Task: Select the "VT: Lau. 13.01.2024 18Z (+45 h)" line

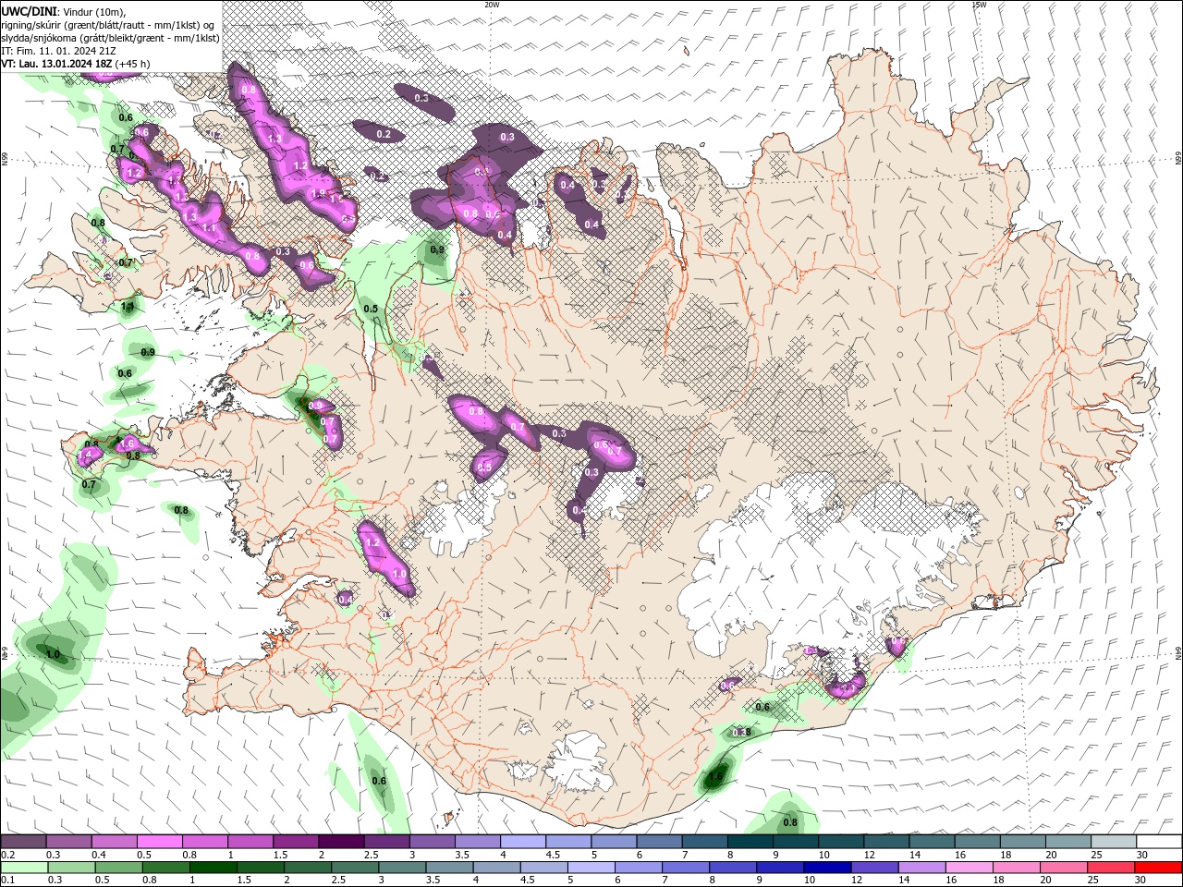Action: (x=75, y=64)
